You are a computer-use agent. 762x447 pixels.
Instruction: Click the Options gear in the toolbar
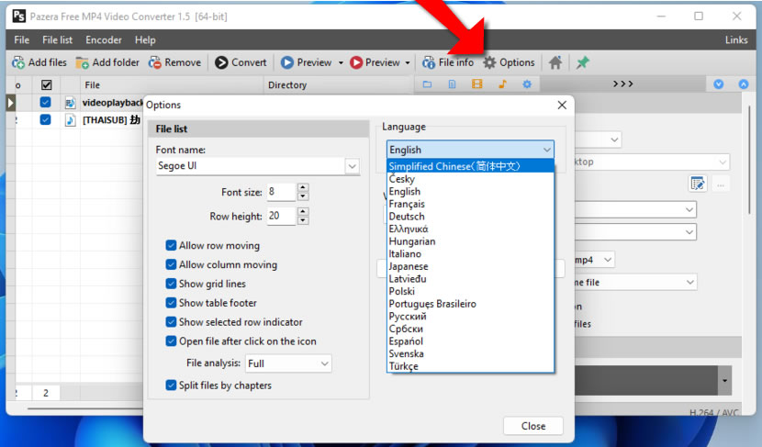tap(489, 62)
